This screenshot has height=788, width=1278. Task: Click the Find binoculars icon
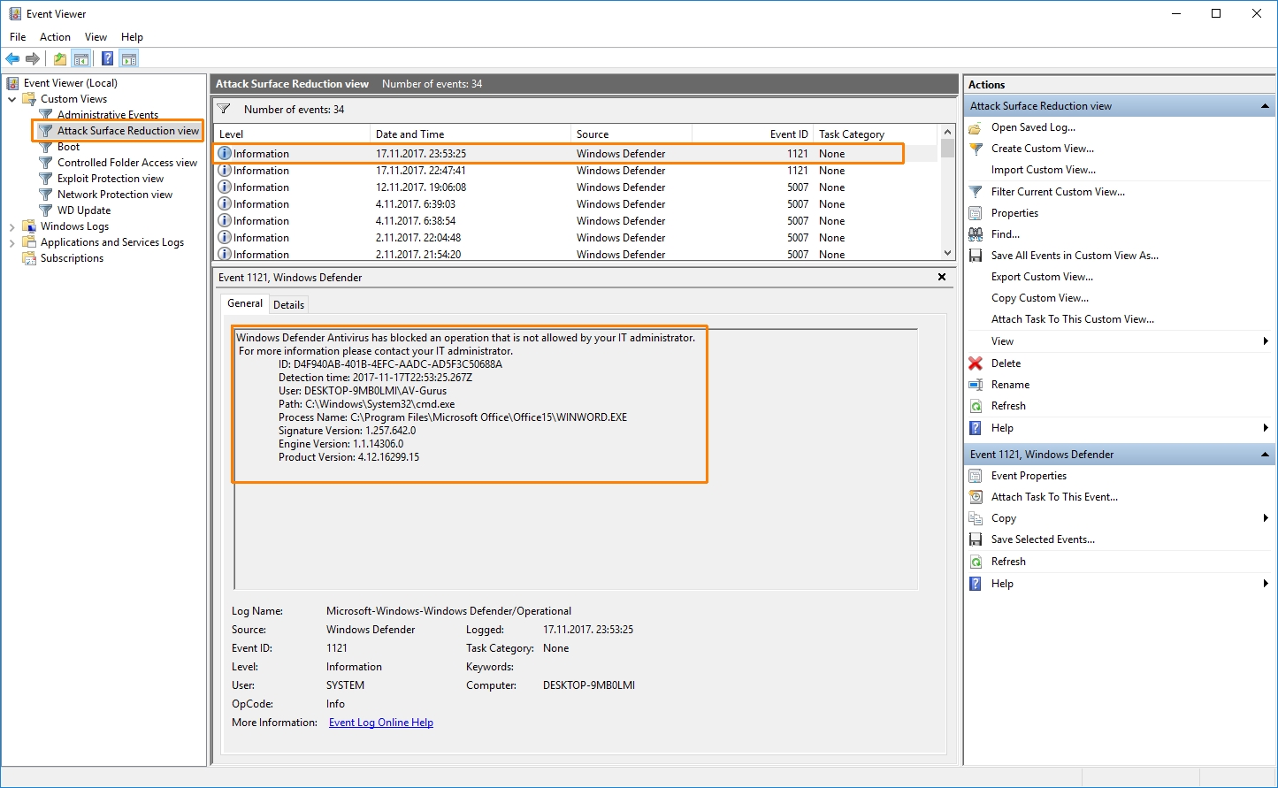point(976,234)
